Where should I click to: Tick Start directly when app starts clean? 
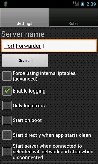pos(7,135)
